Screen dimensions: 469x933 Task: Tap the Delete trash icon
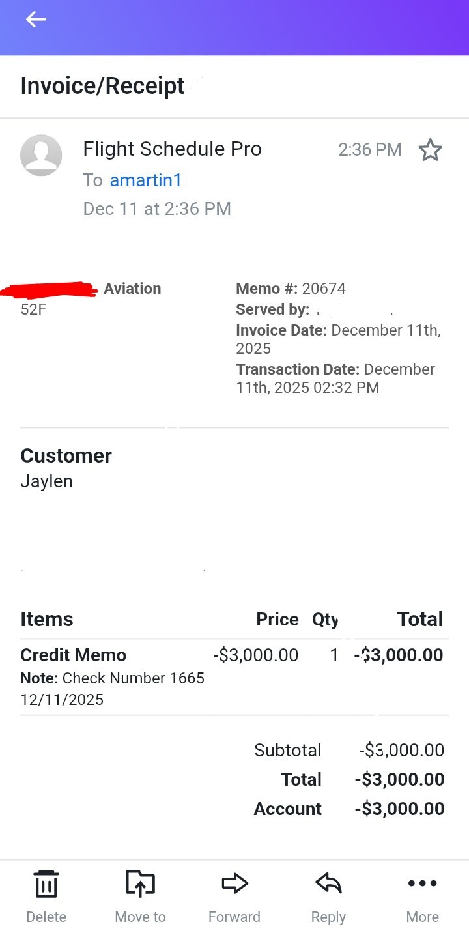(46, 884)
